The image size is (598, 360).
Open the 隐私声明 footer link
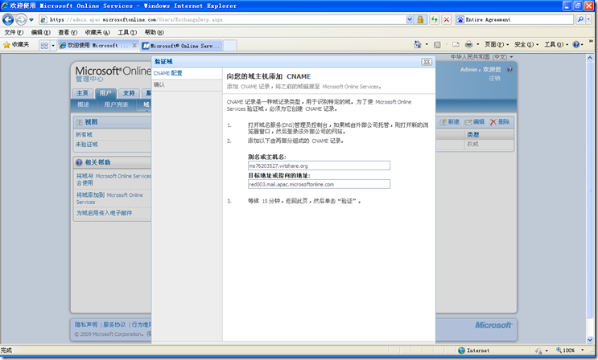coord(86,325)
